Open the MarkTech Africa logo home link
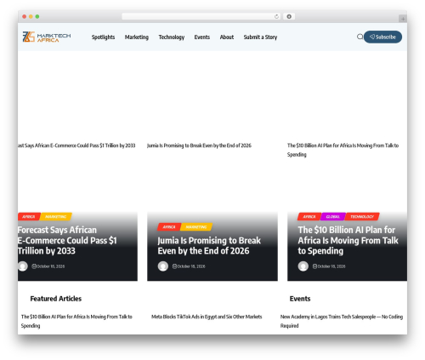This screenshot has width=425, height=360. coord(47,37)
